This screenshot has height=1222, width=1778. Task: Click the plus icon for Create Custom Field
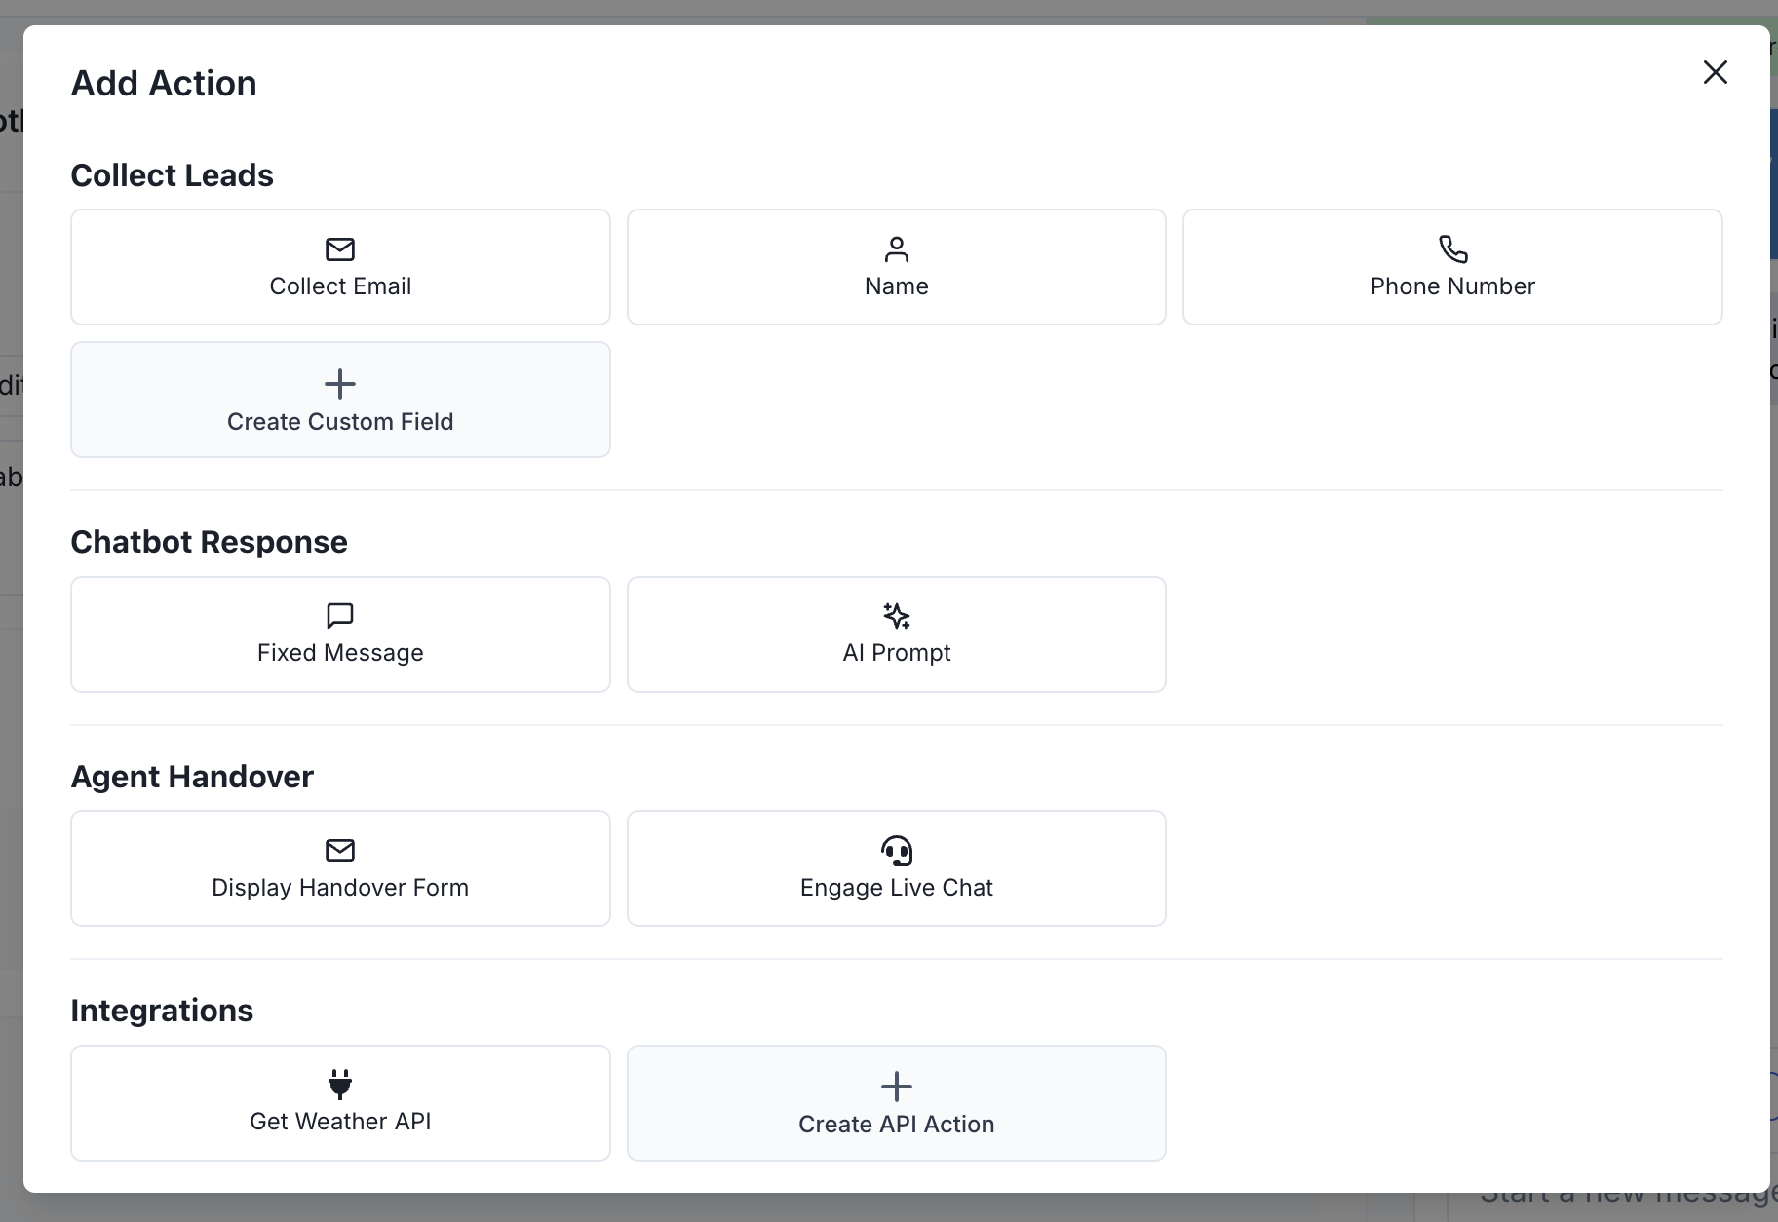340,384
